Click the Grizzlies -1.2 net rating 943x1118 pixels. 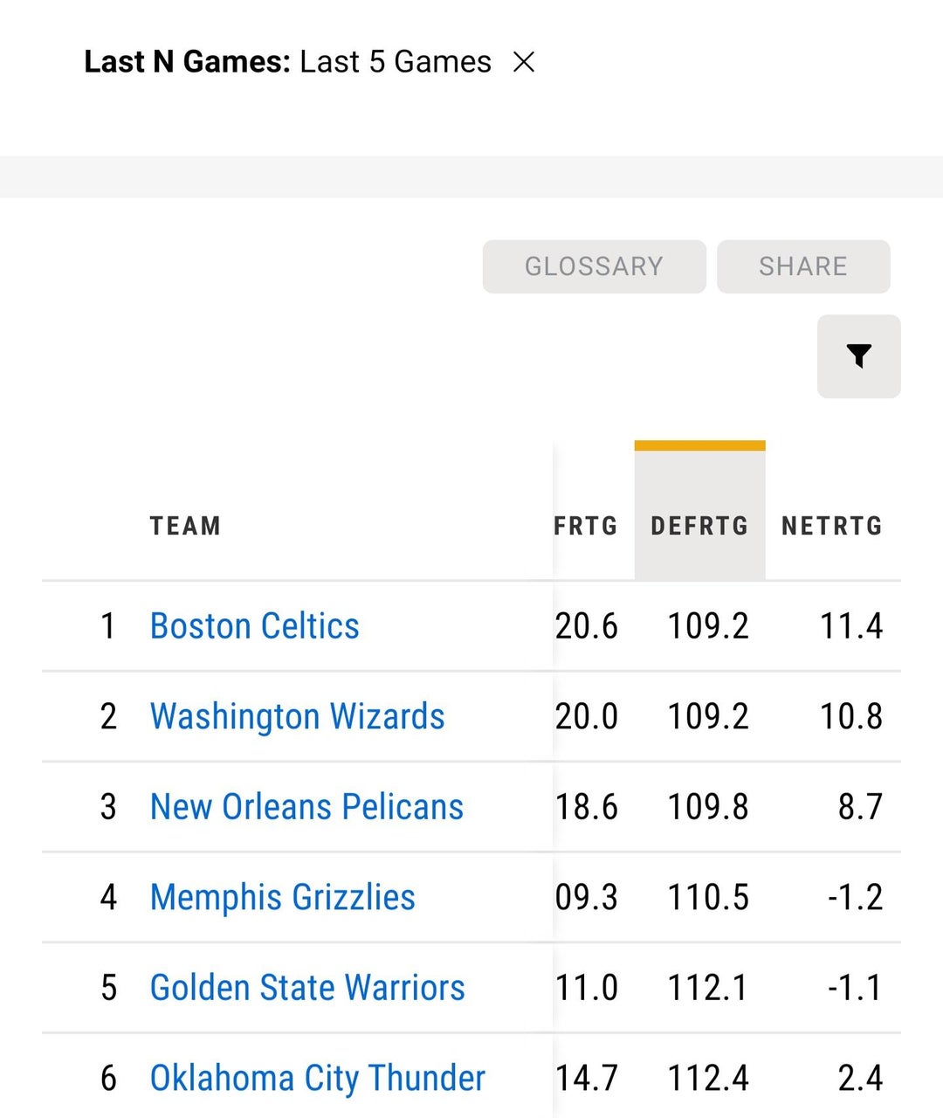[x=855, y=897]
